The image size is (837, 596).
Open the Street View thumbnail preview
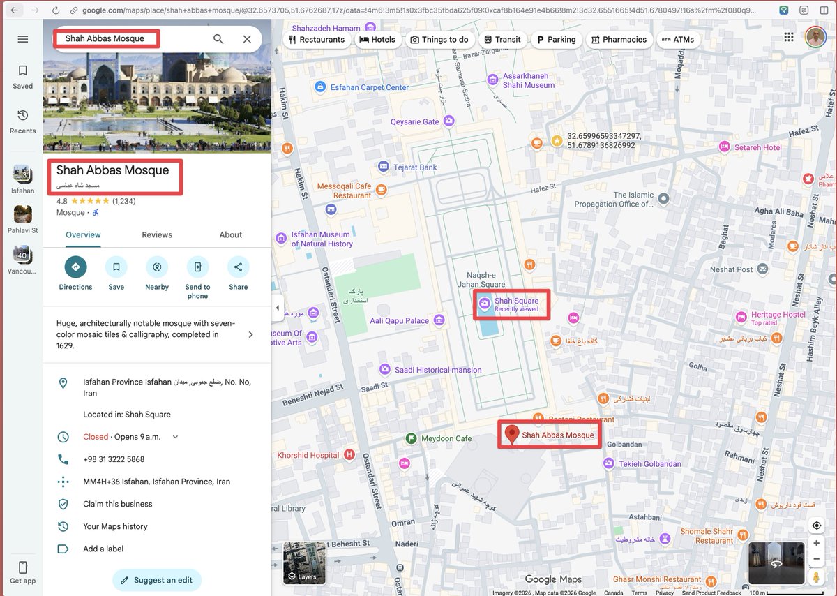click(x=776, y=563)
